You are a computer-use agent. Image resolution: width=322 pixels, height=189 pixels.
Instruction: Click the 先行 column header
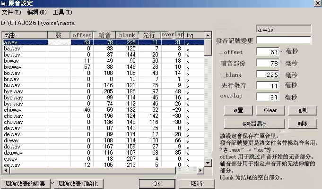150,35
